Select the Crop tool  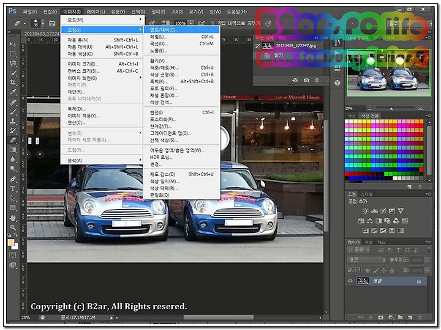click(x=13, y=82)
